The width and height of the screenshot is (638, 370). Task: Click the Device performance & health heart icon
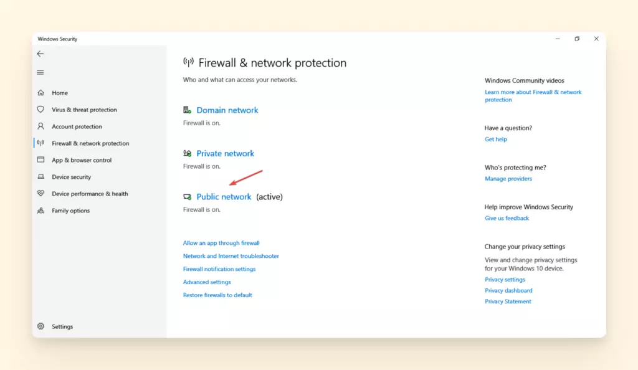pos(40,194)
